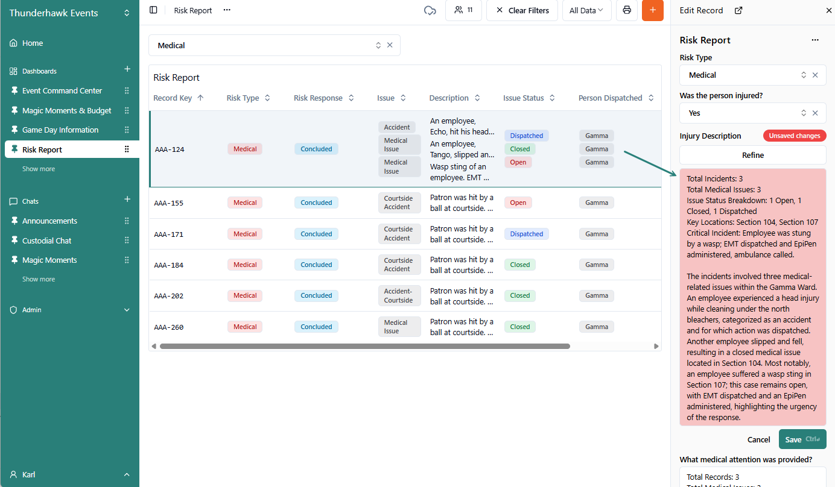The width and height of the screenshot is (835, 487).
Task: Open the All Data dropdown
Action: point(586,10)
